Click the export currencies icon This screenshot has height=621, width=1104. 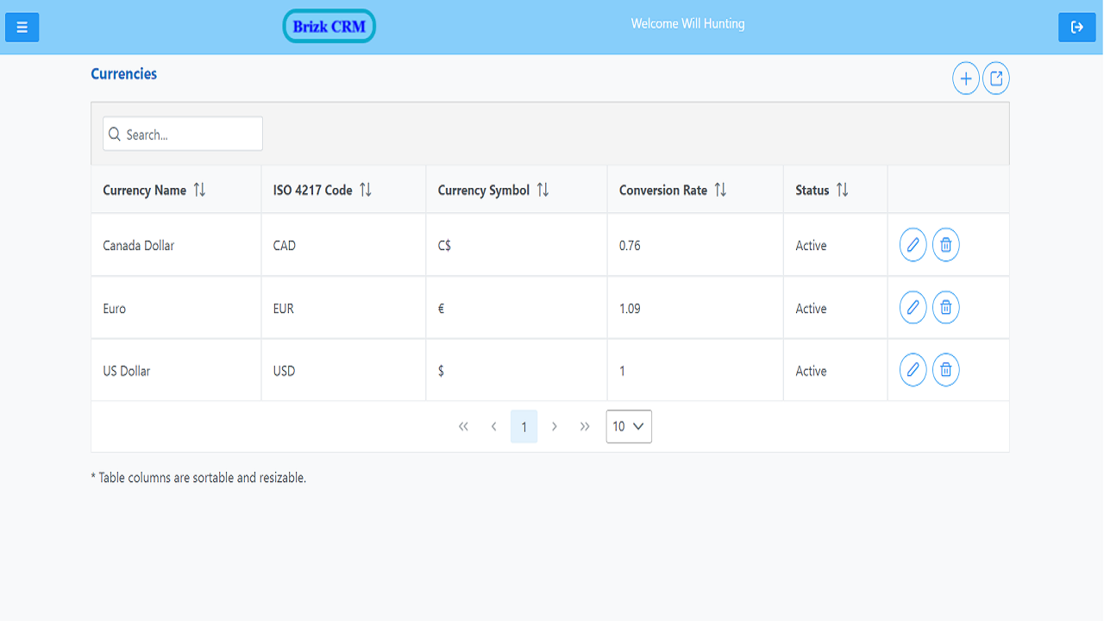[x=996, y=78]
